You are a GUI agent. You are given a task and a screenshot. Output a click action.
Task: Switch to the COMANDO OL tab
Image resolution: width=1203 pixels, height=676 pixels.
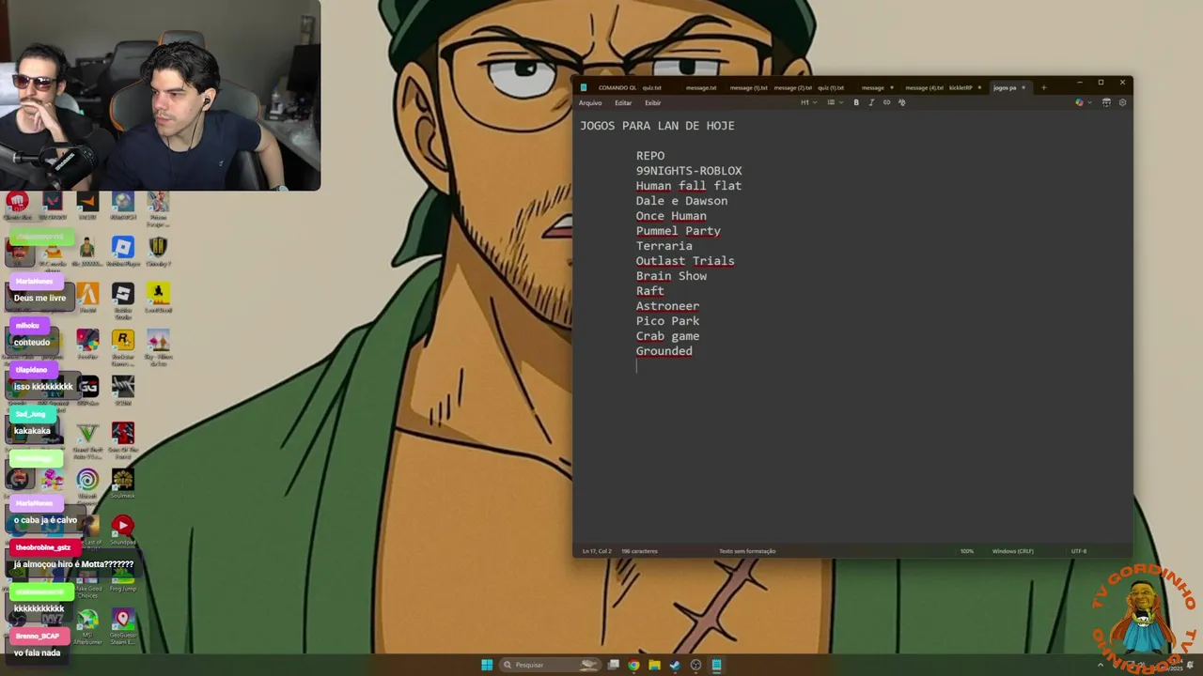(x=617, y=87)
